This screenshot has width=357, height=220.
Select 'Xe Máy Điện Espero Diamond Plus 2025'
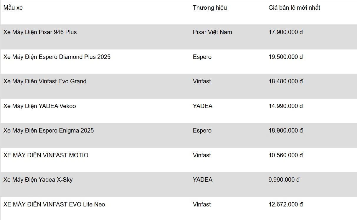pos(57,57)
